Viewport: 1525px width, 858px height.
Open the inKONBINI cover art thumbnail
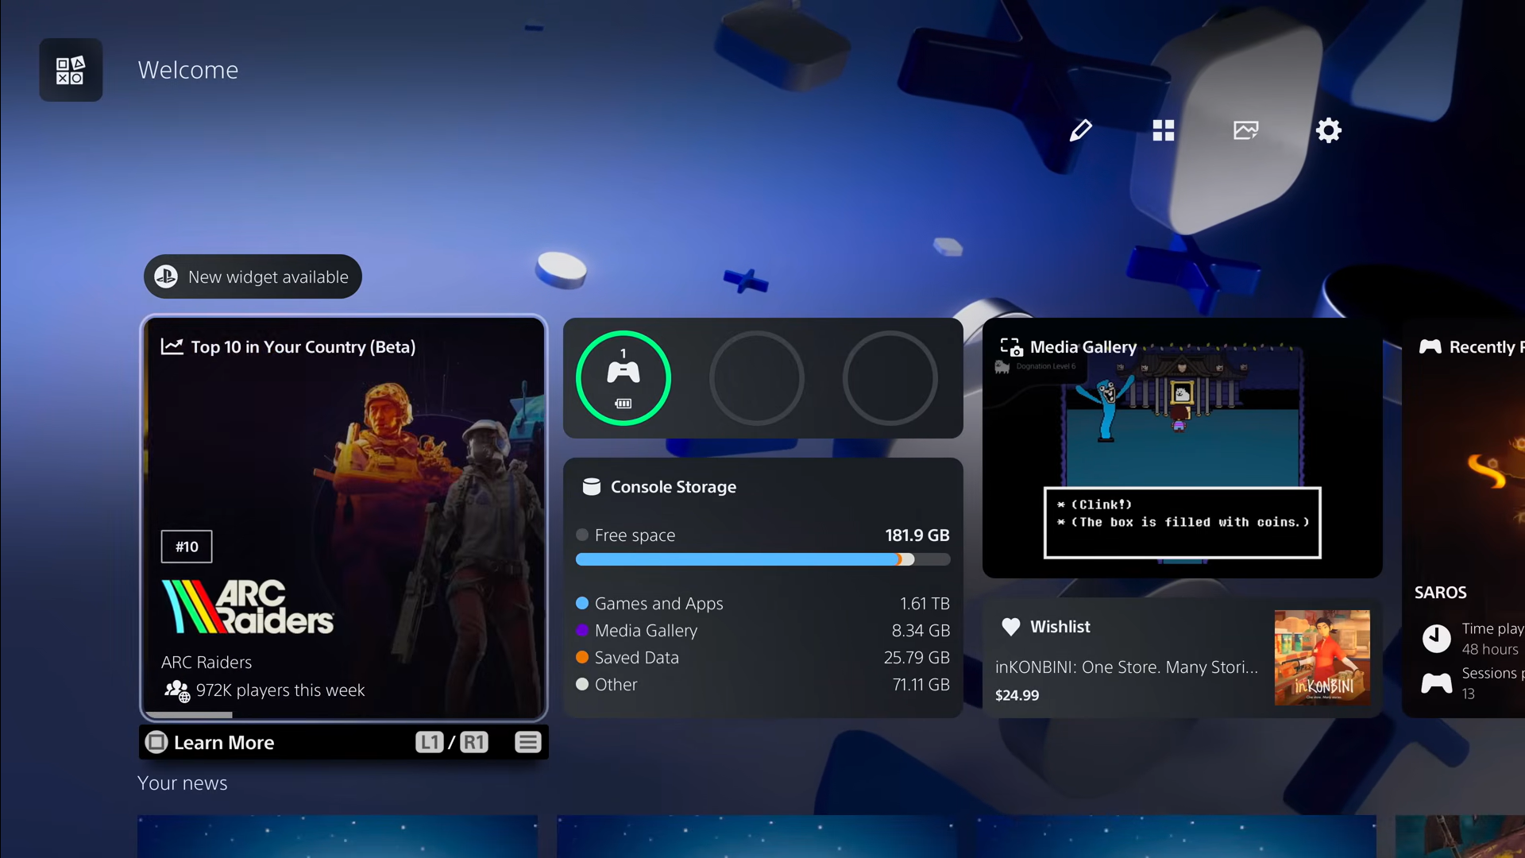point(1322,658)
